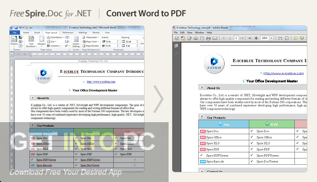Open the Themes gallery in Word's ribbon
The width and height of the screenshot is (317, 182).
14,41
